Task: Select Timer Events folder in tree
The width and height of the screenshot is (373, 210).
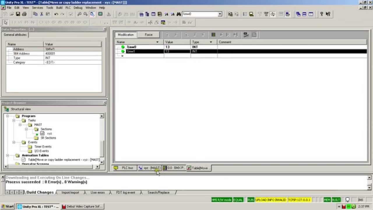Action: [43, 146]
